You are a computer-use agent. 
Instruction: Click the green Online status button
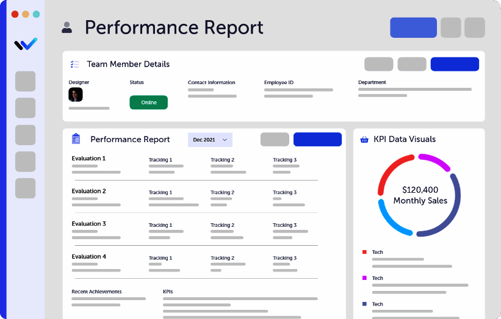click(148, 102)
